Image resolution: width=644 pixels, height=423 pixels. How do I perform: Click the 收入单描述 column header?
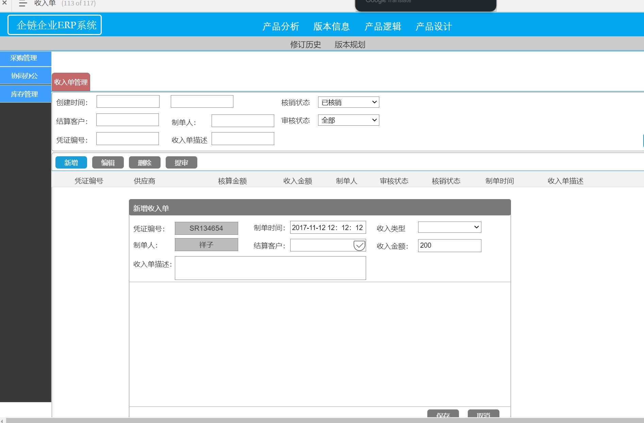(x=565, y=181)
